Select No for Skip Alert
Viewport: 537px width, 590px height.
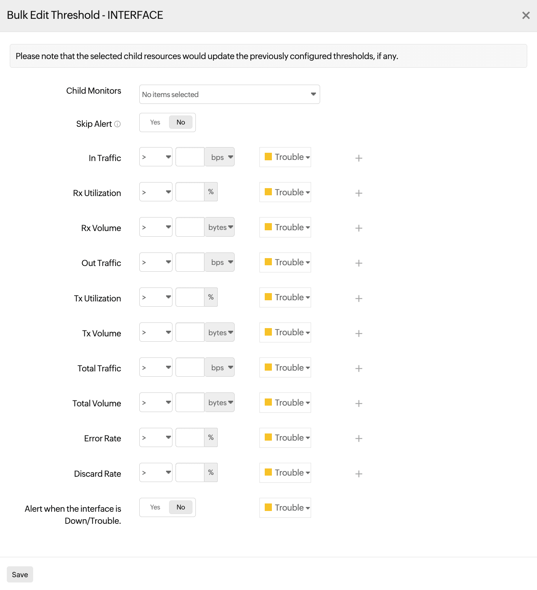pyautogui.click(x=181, y=122)
